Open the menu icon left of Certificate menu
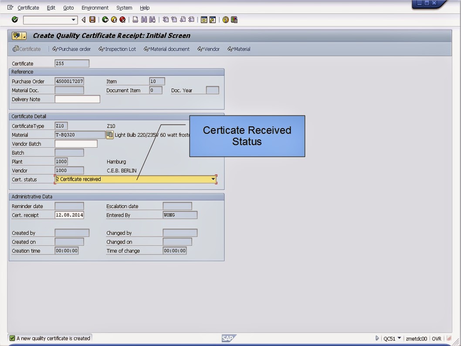The height and width of the screenshot is (346, 461). tap(10, 8)
